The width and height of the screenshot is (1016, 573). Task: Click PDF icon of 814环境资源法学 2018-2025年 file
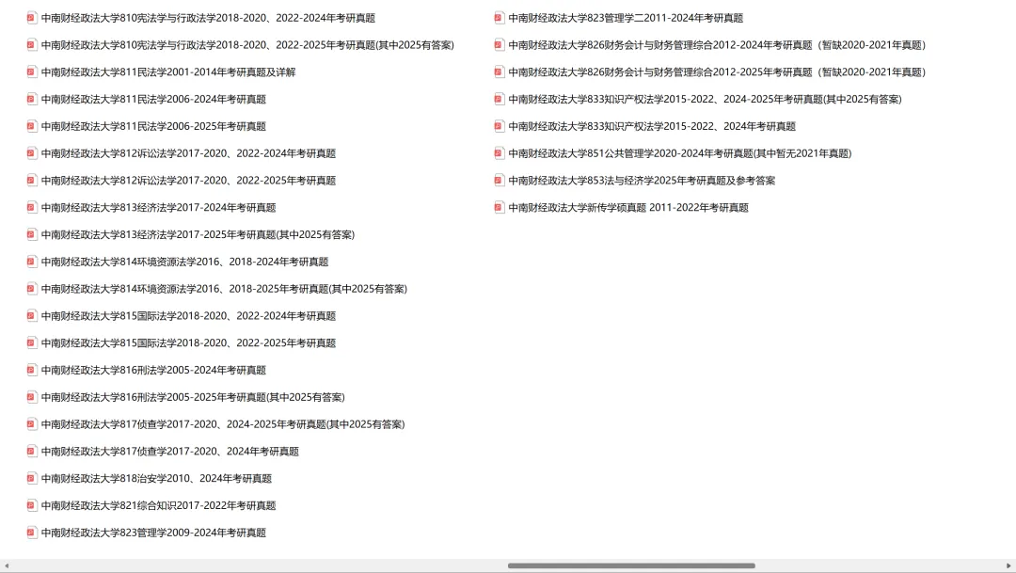pyautogui.click(x=31, y=289)
